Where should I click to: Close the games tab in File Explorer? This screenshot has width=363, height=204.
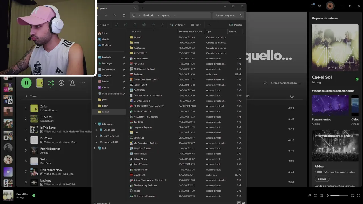point(134,8)
